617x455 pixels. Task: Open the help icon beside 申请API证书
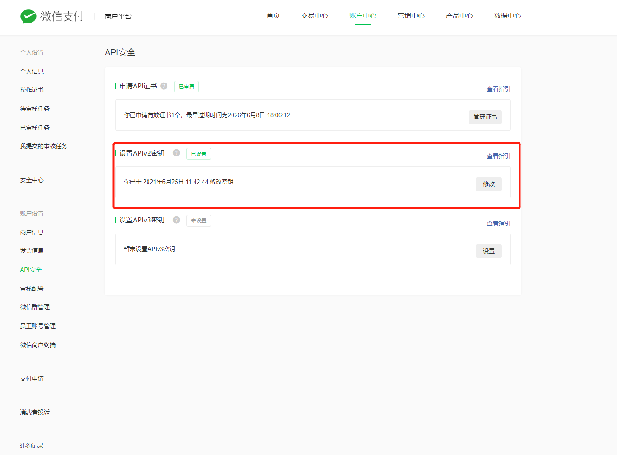click(x=164, y=86)
